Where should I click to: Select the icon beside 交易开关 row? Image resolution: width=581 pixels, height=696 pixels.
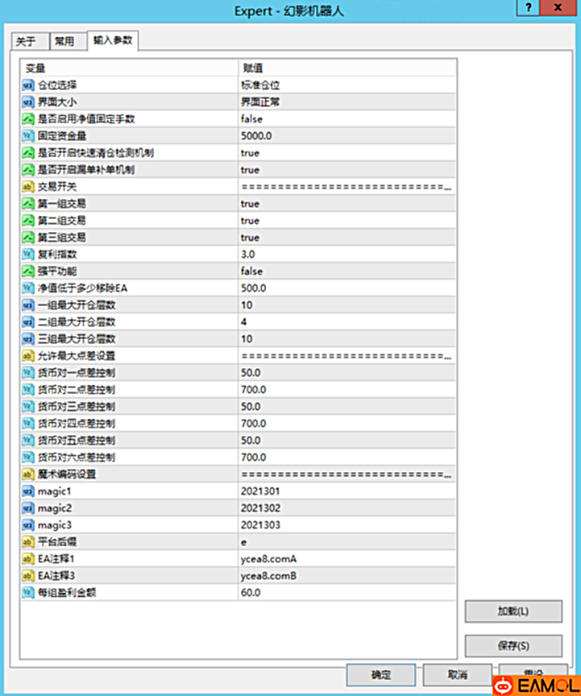(x=27, y=187)
